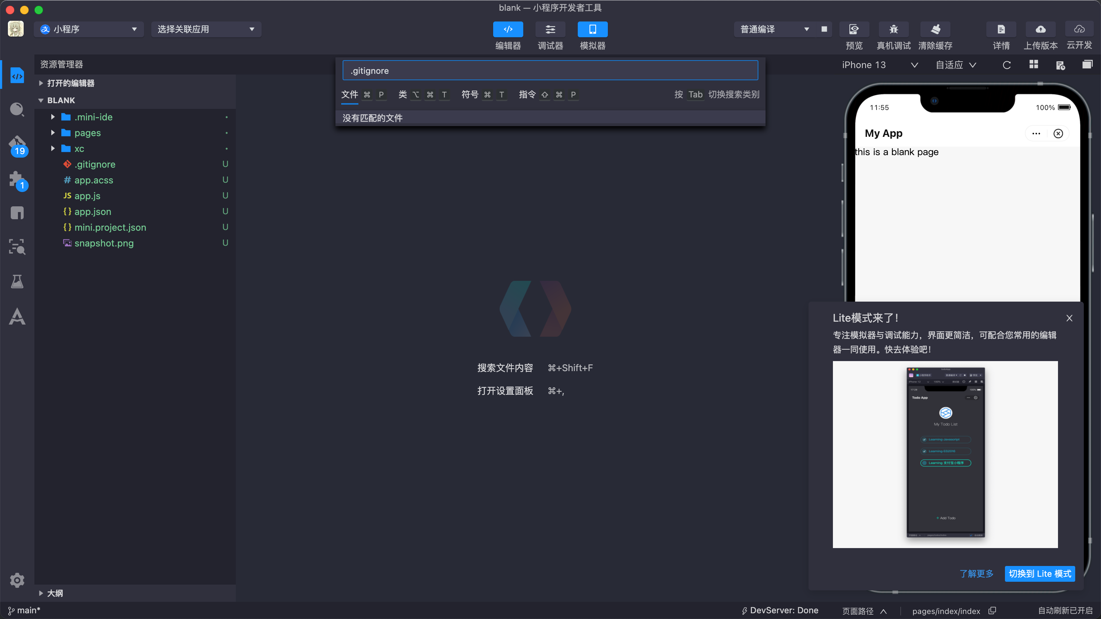Open the 详情 details icon
This screenshot has width=1101, height=619.
pyautogui.click(x=1001, y=29)
